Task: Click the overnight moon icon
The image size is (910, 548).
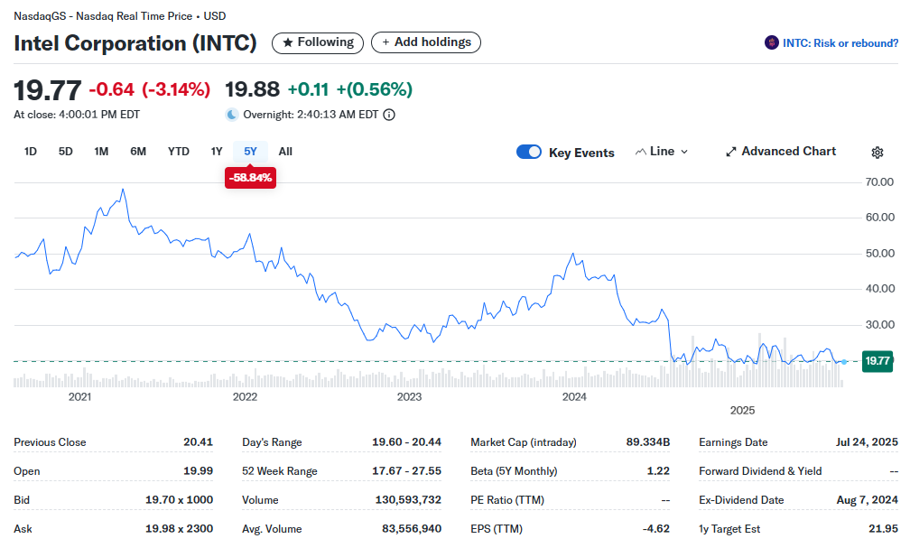Action: 231,115
